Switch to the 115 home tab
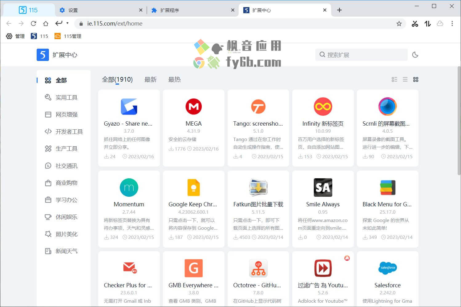Viewport: 461px width, 307px height. tap(28, 10)
